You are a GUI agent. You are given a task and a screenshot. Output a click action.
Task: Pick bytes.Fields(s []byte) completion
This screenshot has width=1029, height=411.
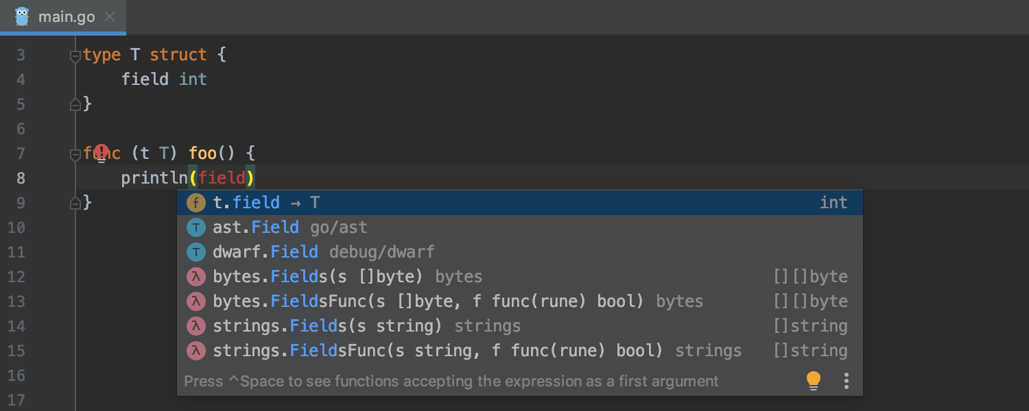pos(520,277)
